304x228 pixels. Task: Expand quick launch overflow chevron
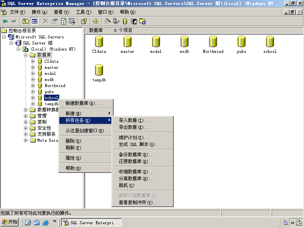[x=54, y=221]
